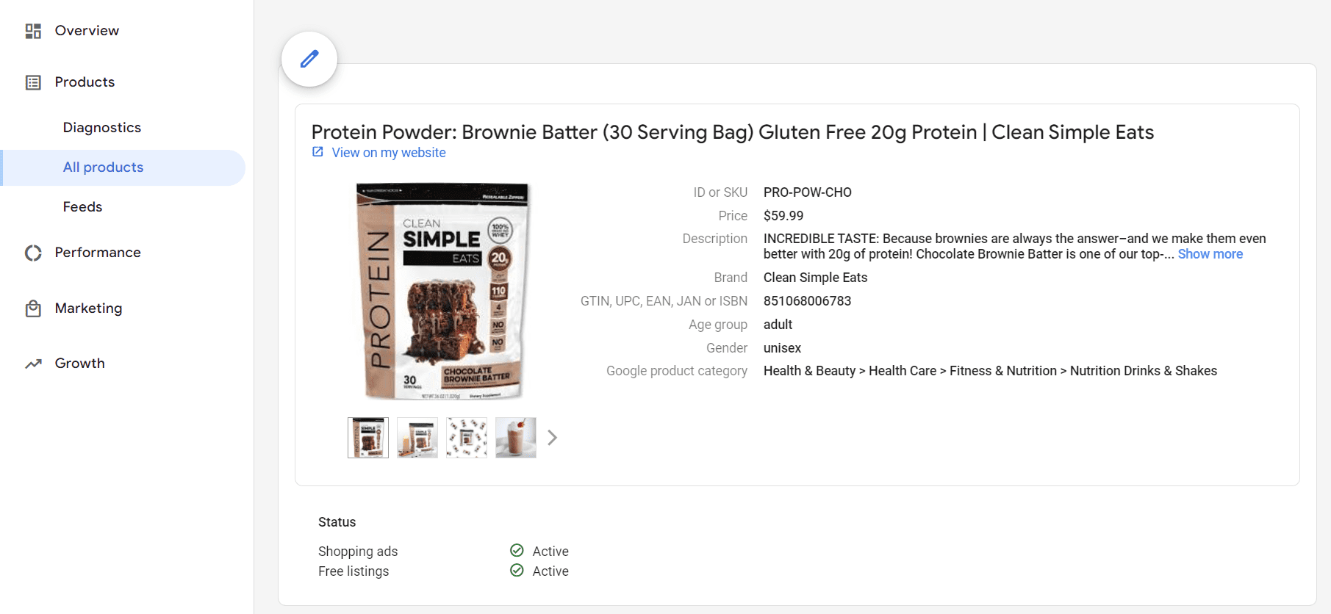
Task: Expand description with Show more
Action: click(1210, 254)
